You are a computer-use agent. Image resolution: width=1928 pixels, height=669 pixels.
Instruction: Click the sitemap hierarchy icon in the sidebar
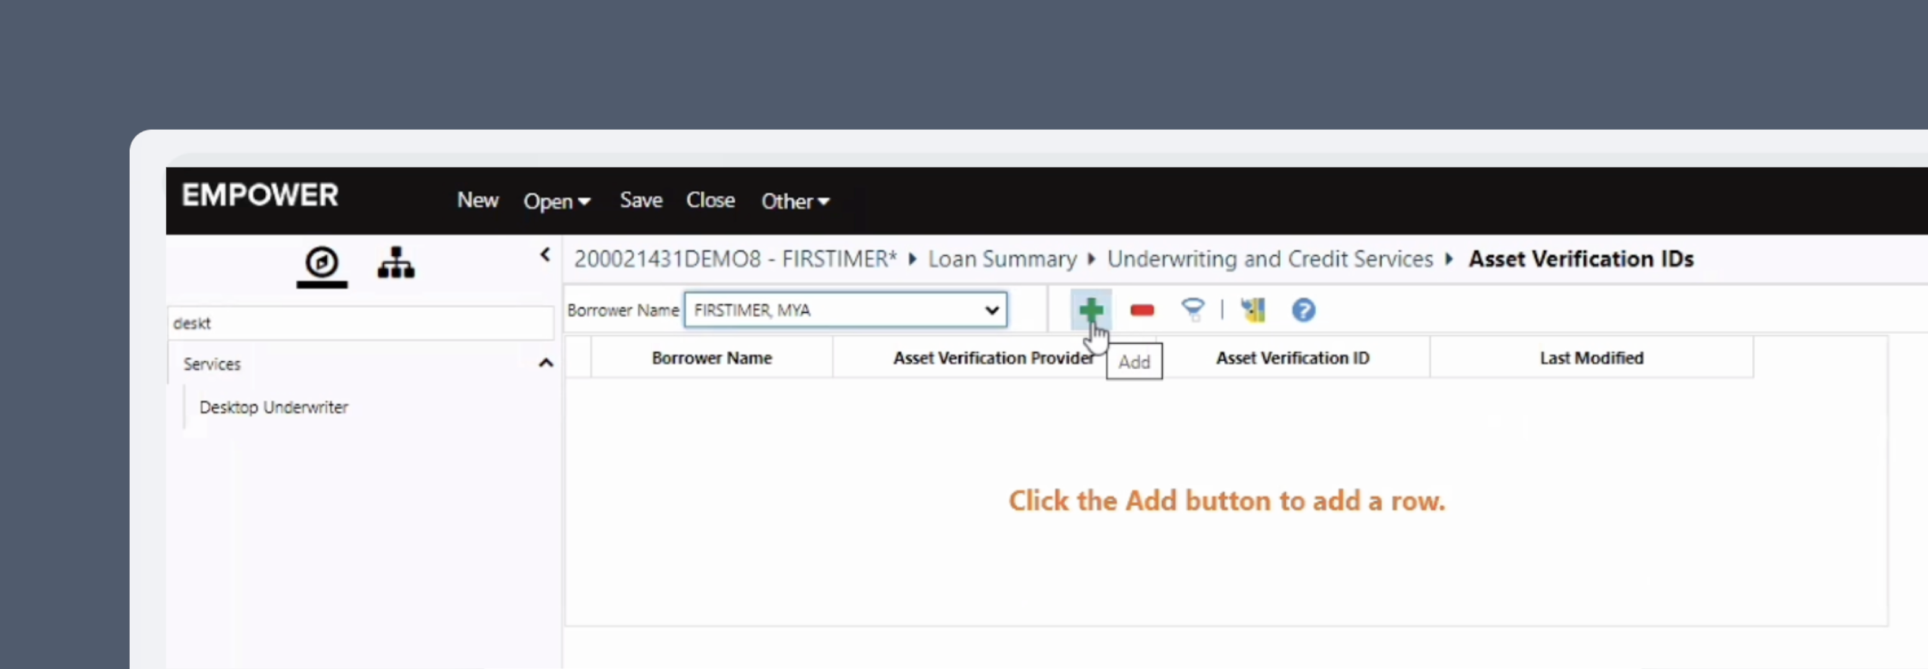pos(396,263)
